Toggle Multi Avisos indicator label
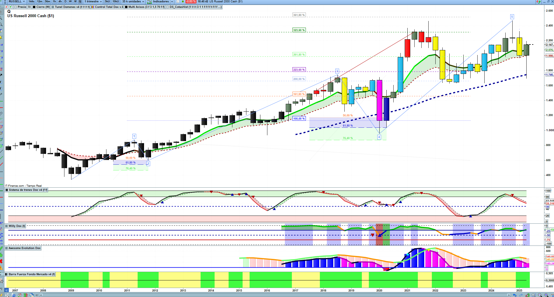Image resolution: width=554 pixels, height=297 pixels. pos(145,7)
